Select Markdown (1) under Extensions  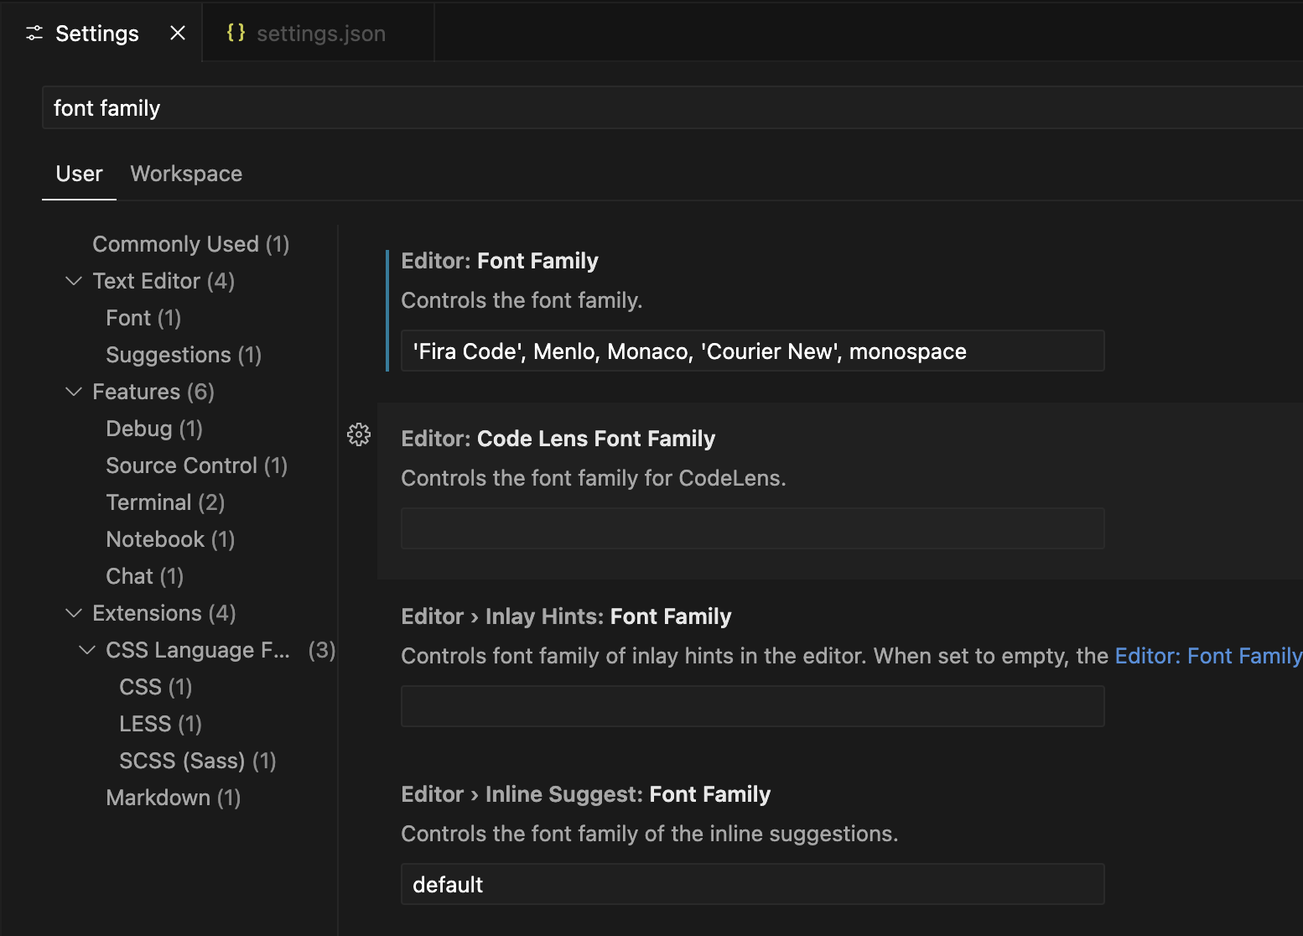tap(174, 798)
